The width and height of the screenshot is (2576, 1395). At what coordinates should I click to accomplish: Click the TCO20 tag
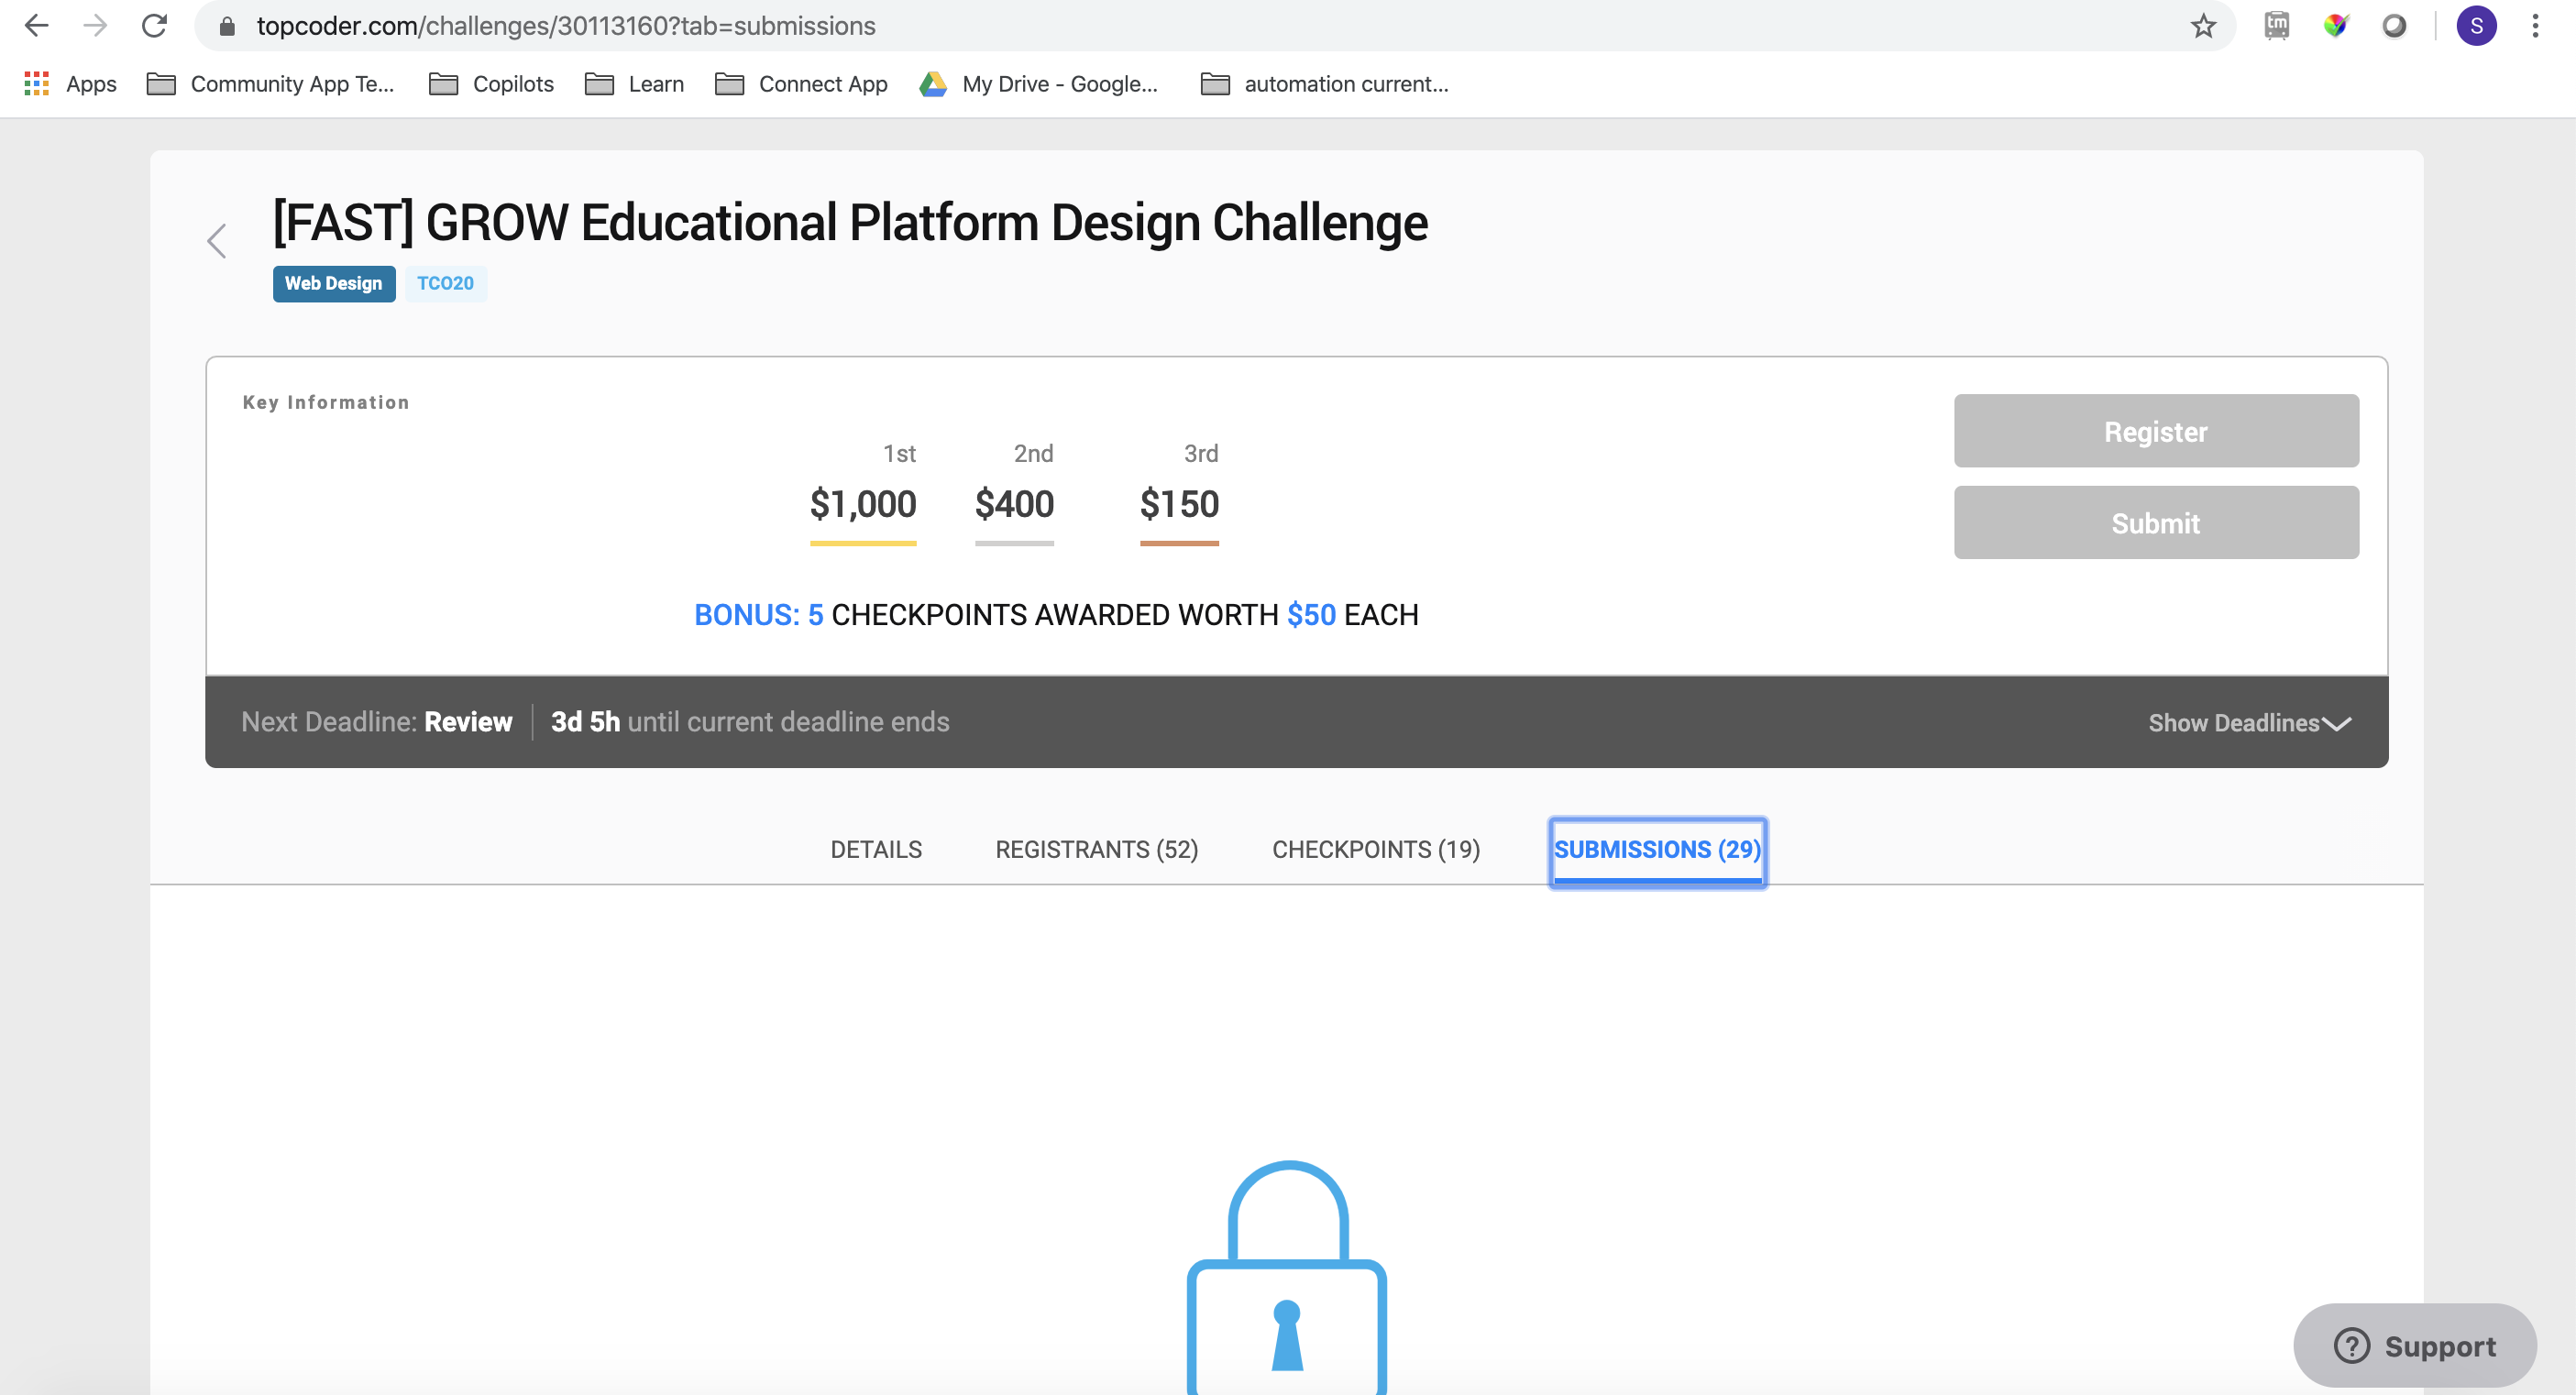[x=445, y=284]
